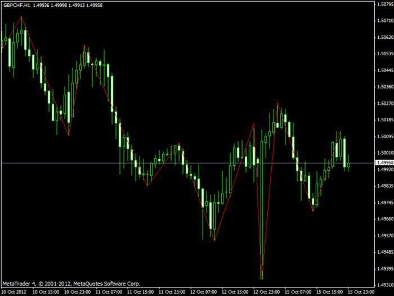394x296 pixels.
Task: Click the highest ZigZag peak near 1.50710
Action: point(21,17)
